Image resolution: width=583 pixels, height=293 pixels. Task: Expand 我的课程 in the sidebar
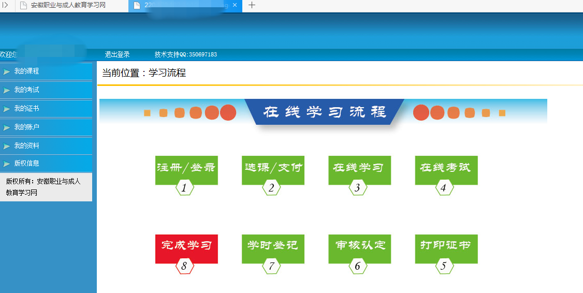click(27, 71)
